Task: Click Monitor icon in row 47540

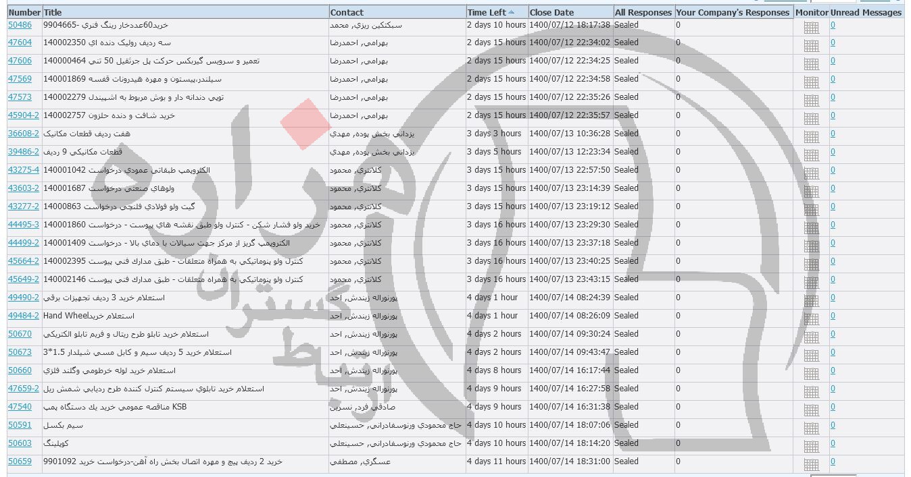Action: 811,410
